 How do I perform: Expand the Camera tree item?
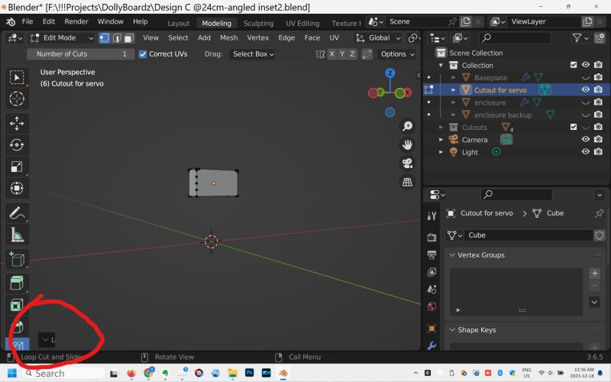click(x=441, y=140)
